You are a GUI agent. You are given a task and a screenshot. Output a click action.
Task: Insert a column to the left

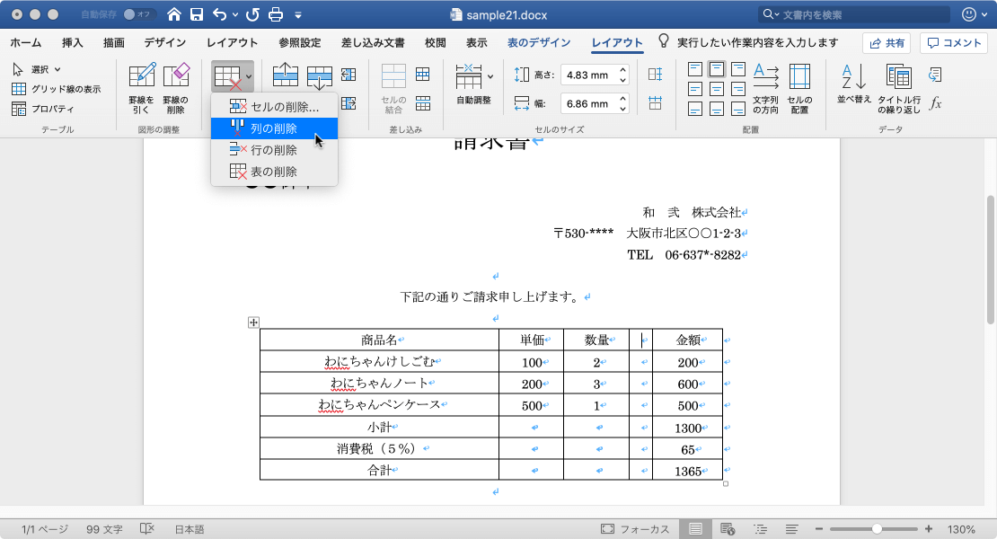point(349,75)
